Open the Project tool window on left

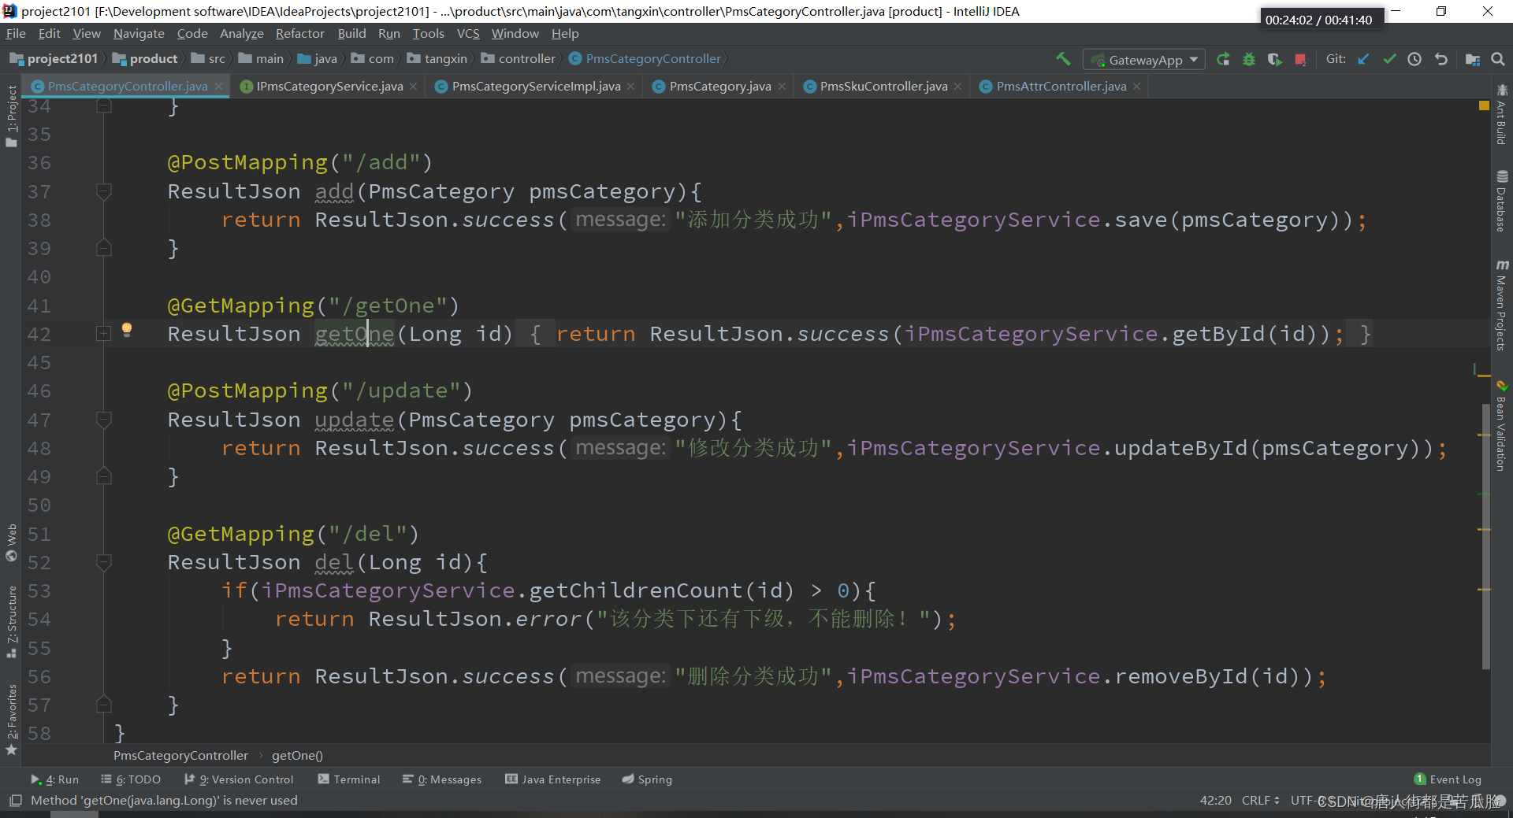(x=11, y=115)
